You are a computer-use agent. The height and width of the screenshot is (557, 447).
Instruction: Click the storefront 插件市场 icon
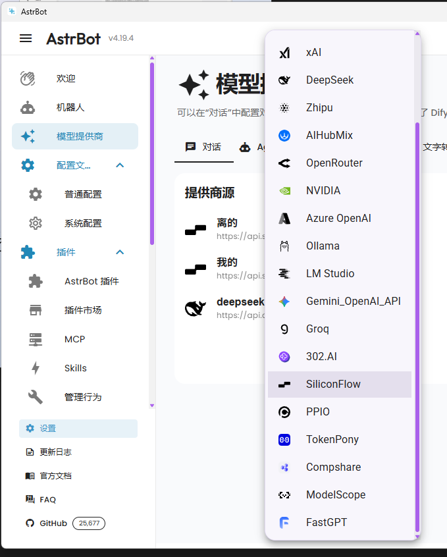point(35,310)
